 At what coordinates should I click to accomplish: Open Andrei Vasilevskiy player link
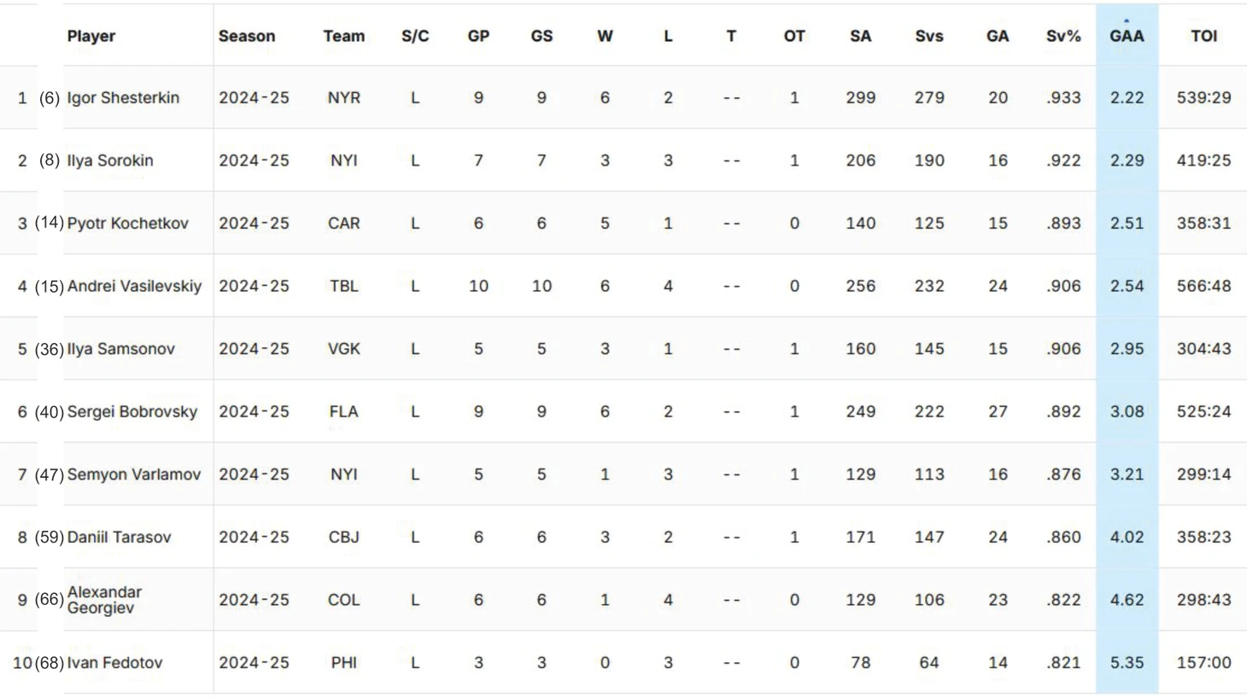pos(134,286)
